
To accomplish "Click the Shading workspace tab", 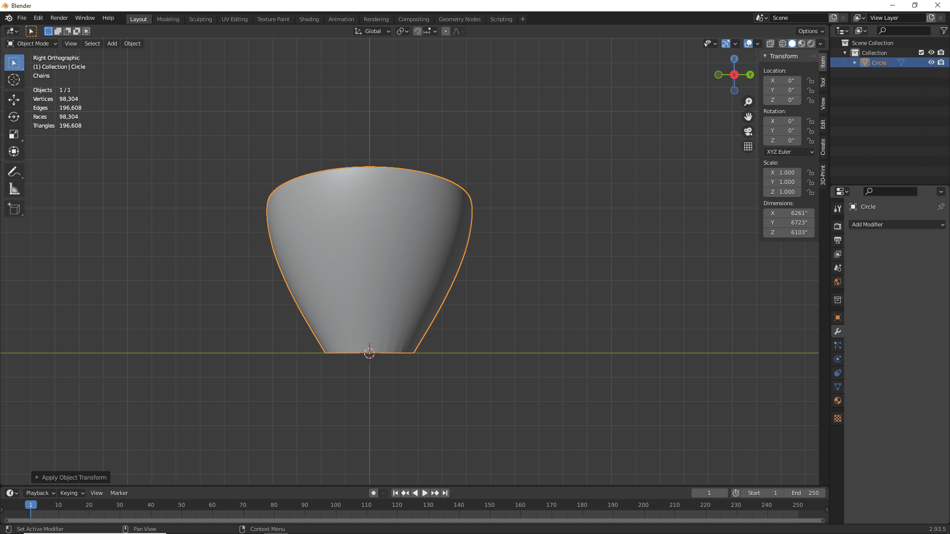I will (309, 19).
